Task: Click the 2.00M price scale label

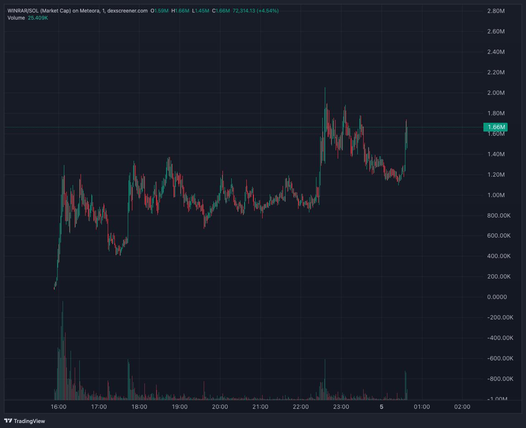Action: pos(496,93)
